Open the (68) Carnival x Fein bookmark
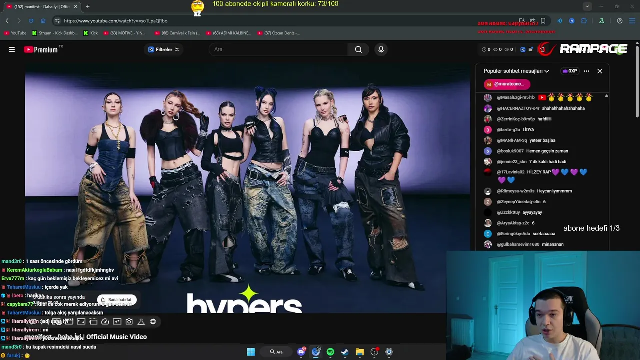Image resolution: width=640 pixels, height=360 pixels. (x=177, y=33)
